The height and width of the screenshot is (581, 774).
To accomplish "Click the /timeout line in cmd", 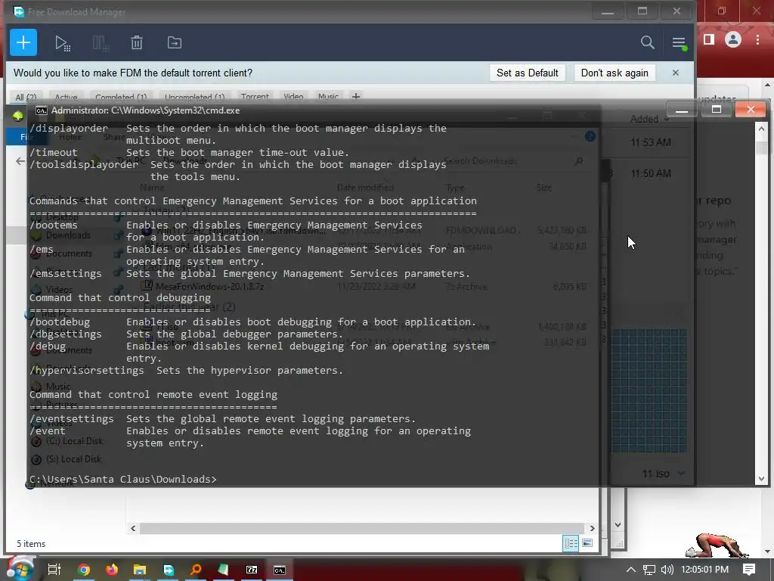I will (x=189, y=153).
